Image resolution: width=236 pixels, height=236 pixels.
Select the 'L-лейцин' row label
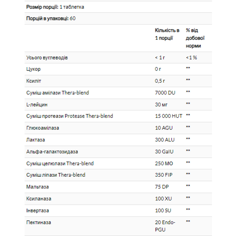[37, 105]
